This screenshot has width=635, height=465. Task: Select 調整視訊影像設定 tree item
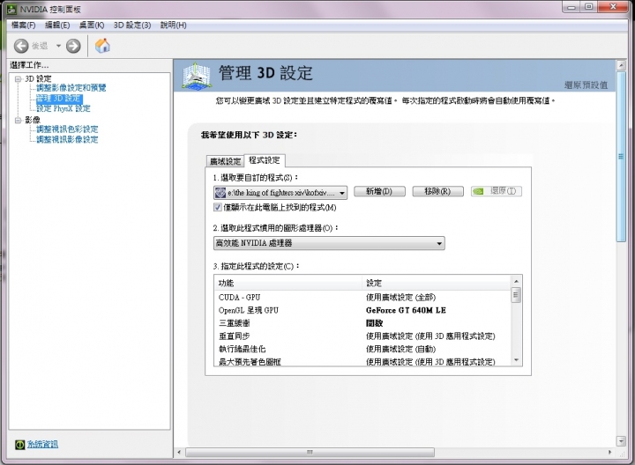(67, 139)
